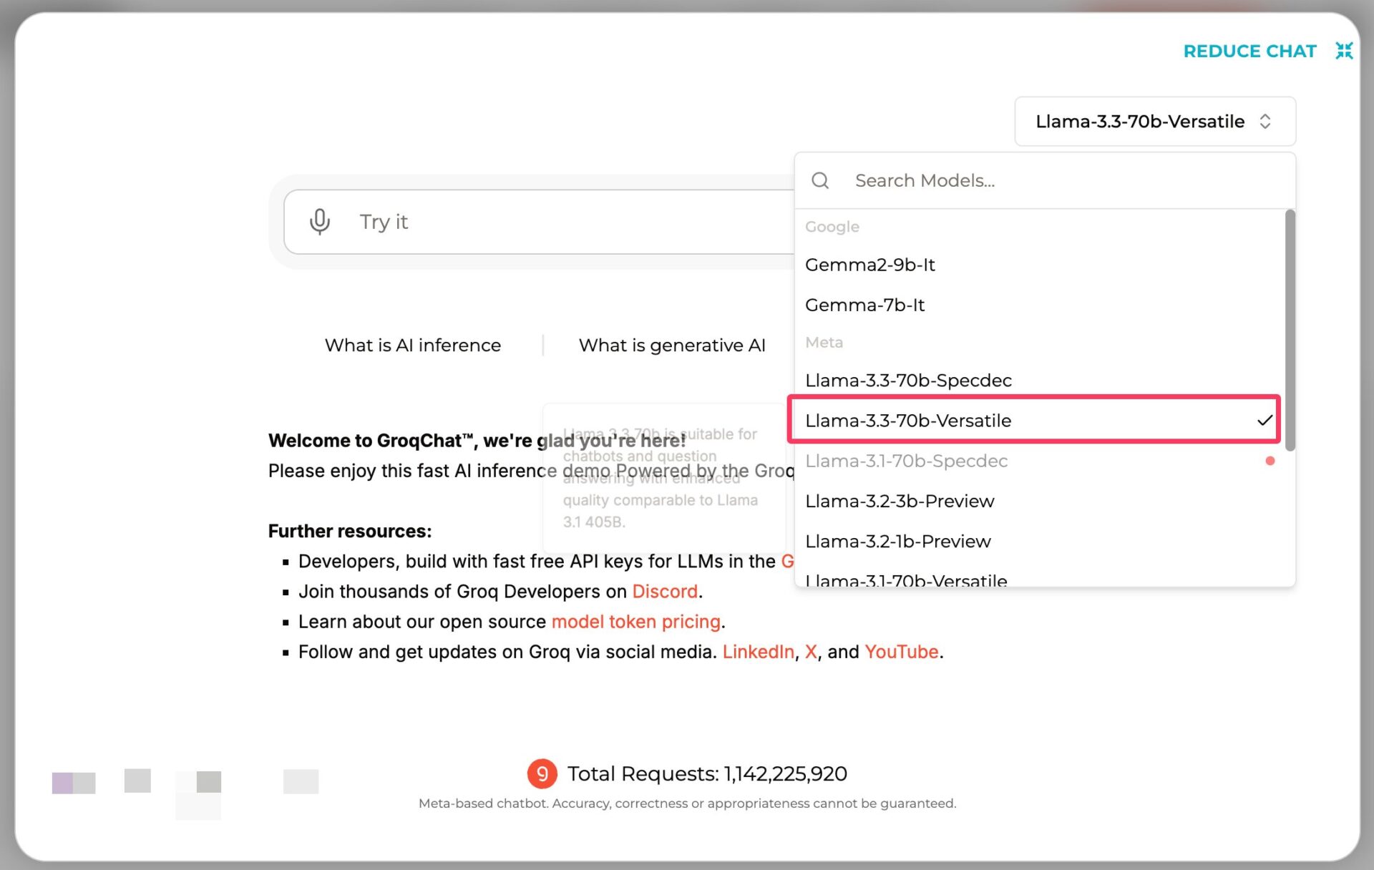The width and height of the screenshot is (1374, 870).
Task: Open the model token pricing link
Action: [635, 622]
